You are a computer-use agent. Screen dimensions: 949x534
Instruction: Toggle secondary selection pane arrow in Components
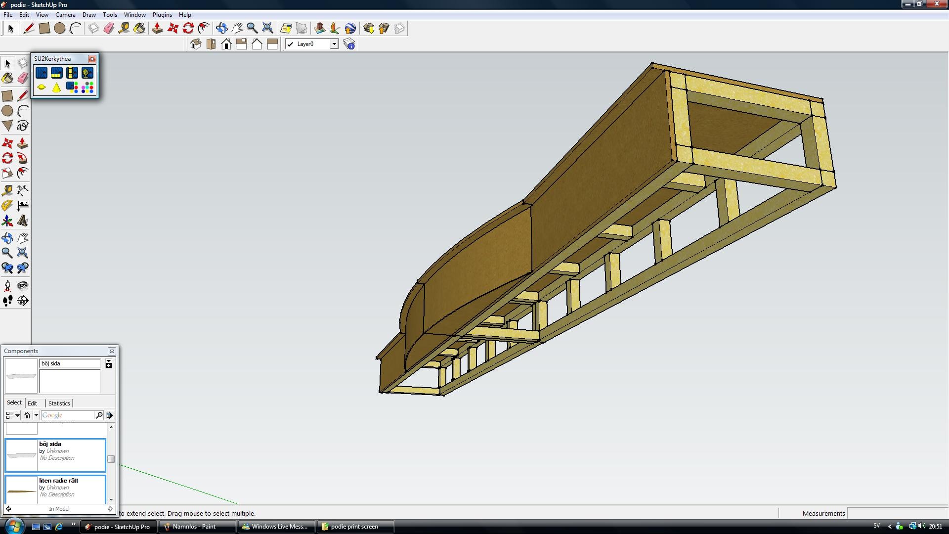[x=109, y=363]
